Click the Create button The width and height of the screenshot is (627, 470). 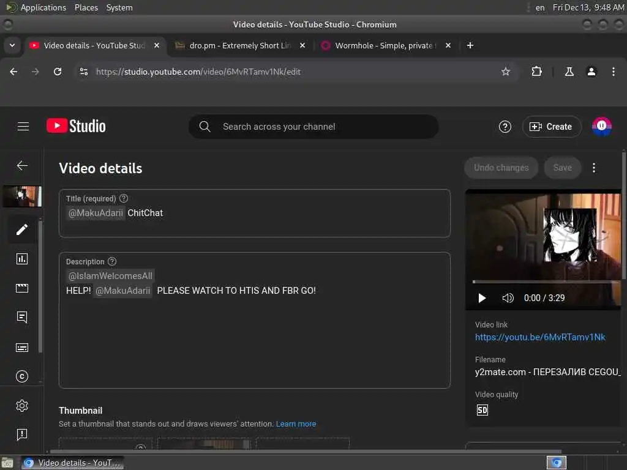pyautogui.click(x=551, y=127)
